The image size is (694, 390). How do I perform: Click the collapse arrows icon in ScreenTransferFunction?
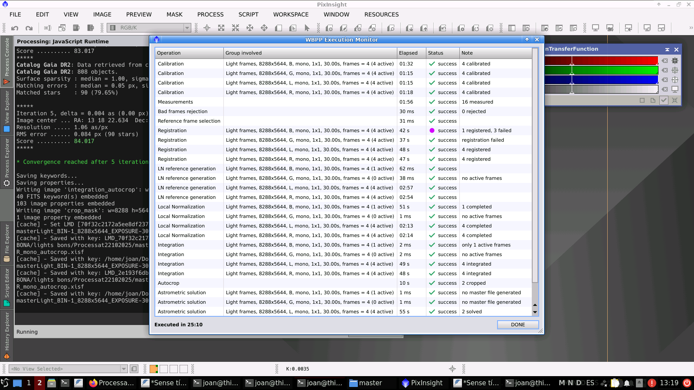[x=674, y=100]
